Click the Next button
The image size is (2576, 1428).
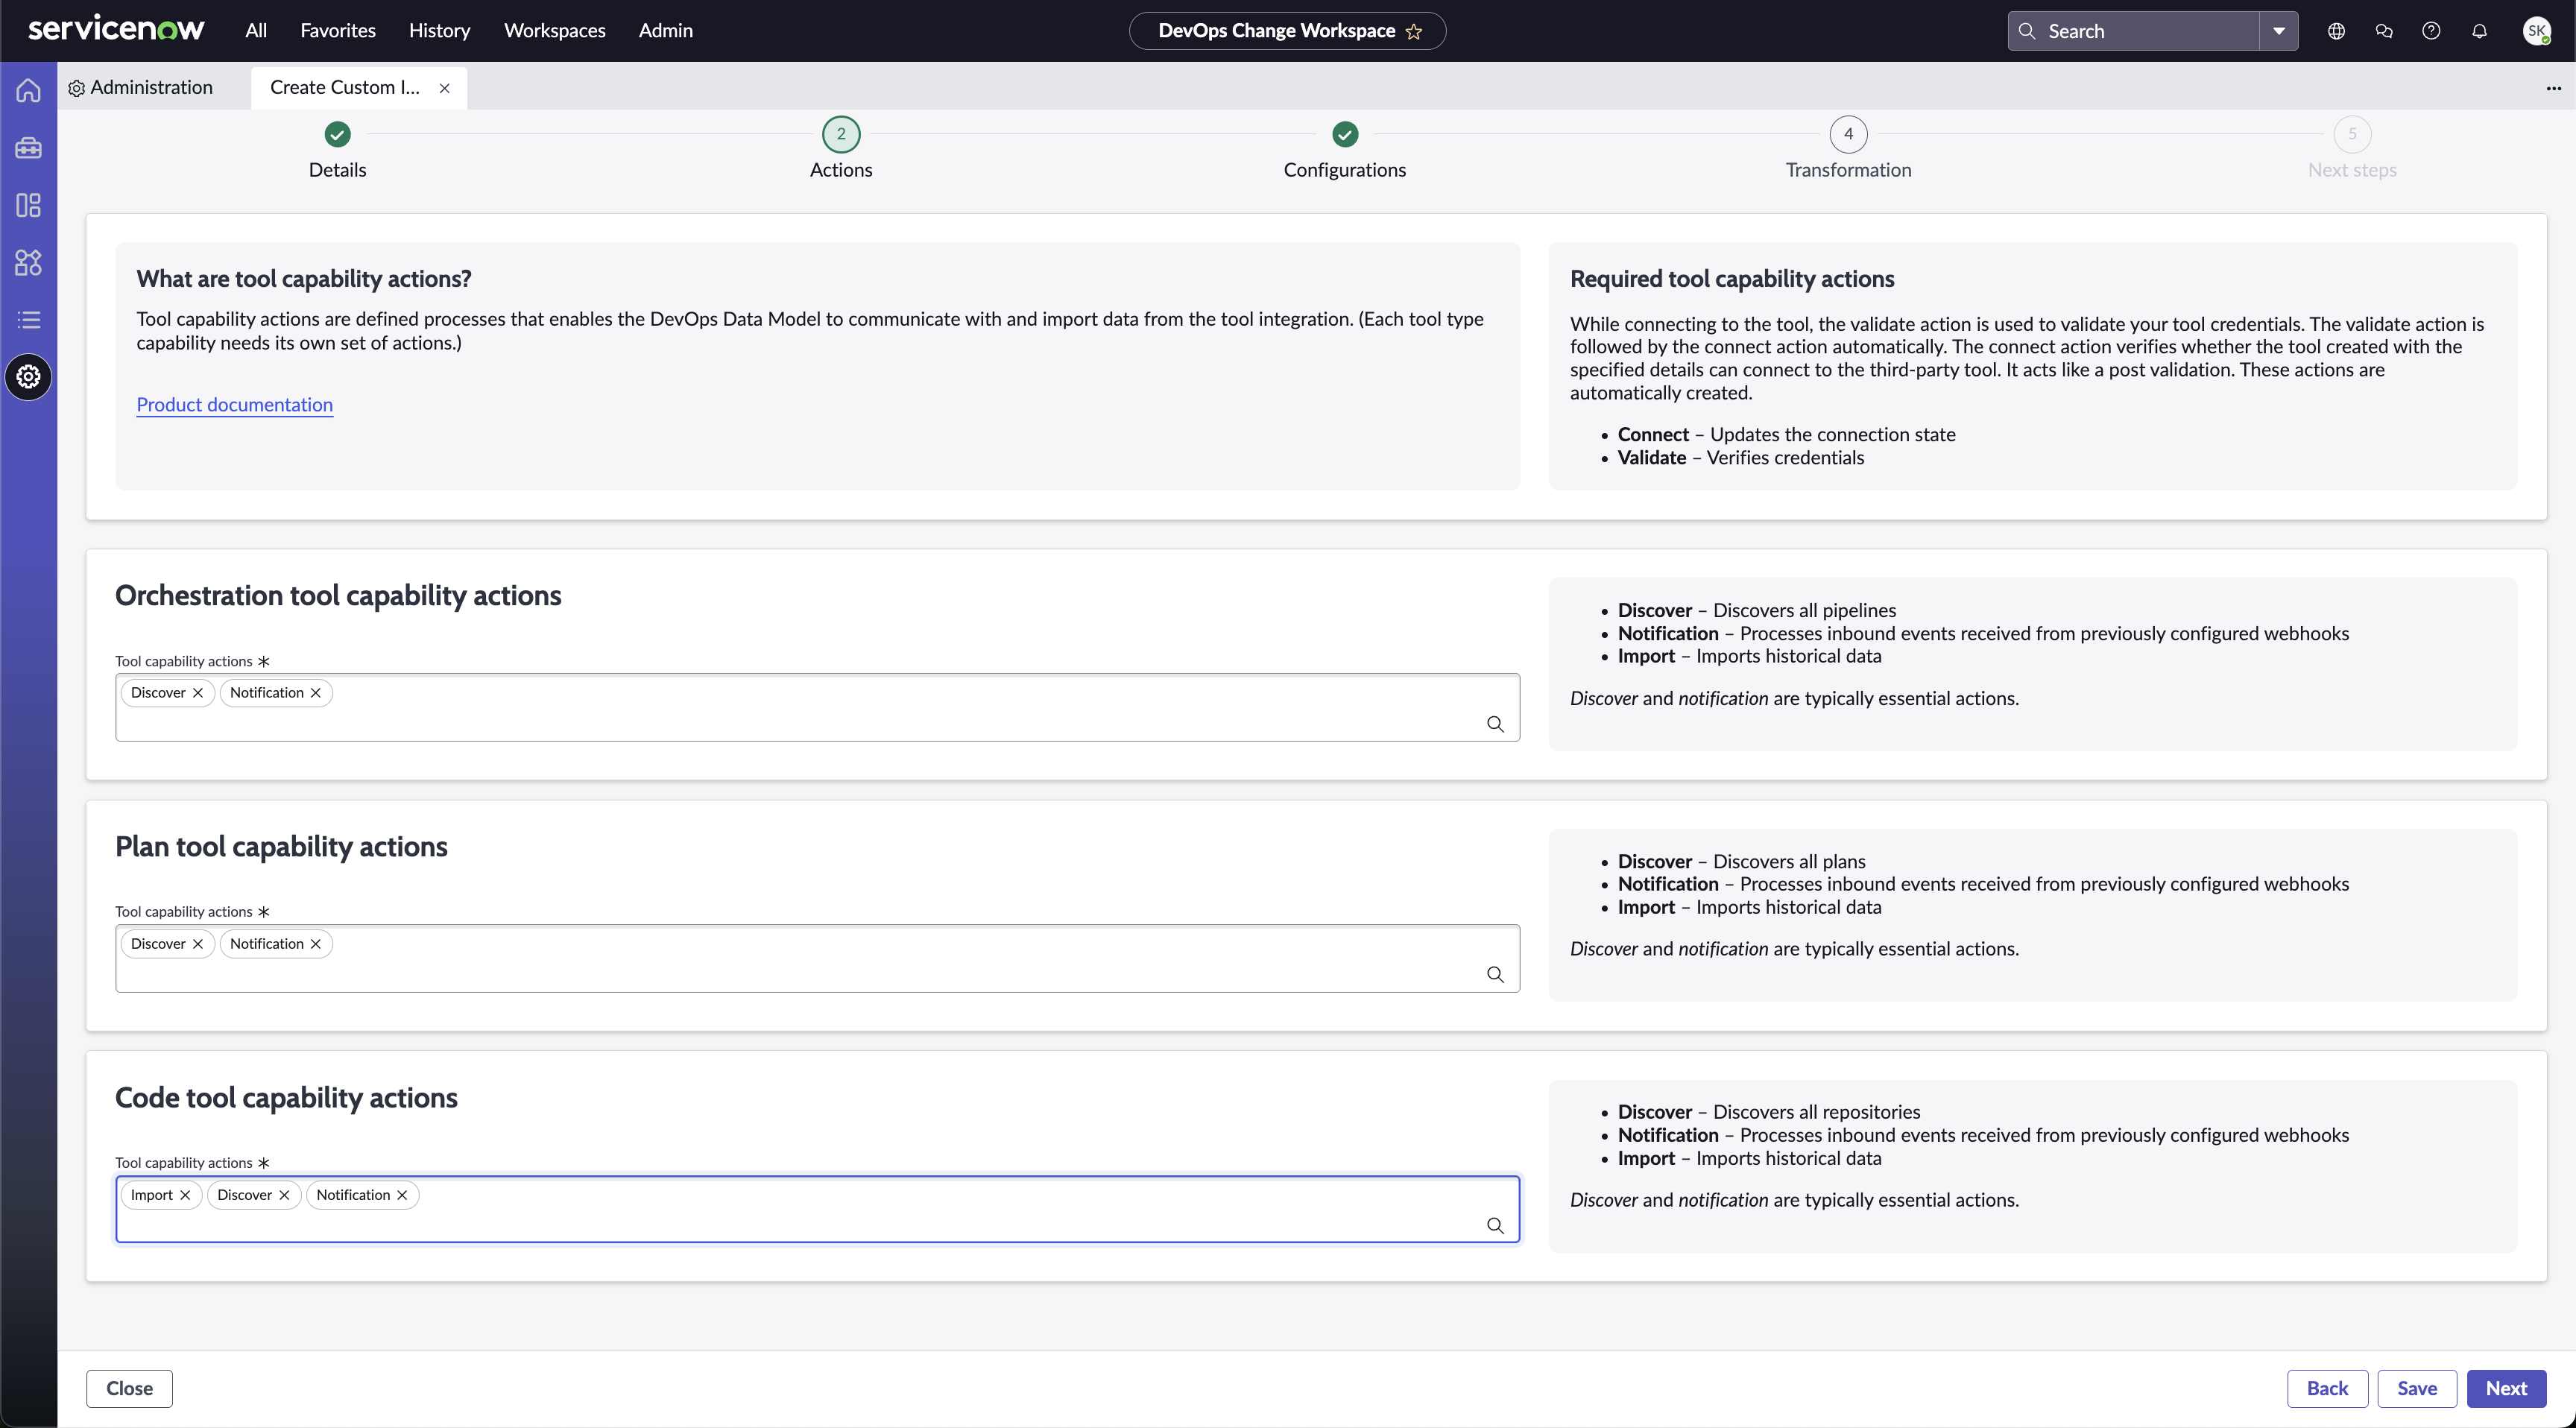2506,1389
